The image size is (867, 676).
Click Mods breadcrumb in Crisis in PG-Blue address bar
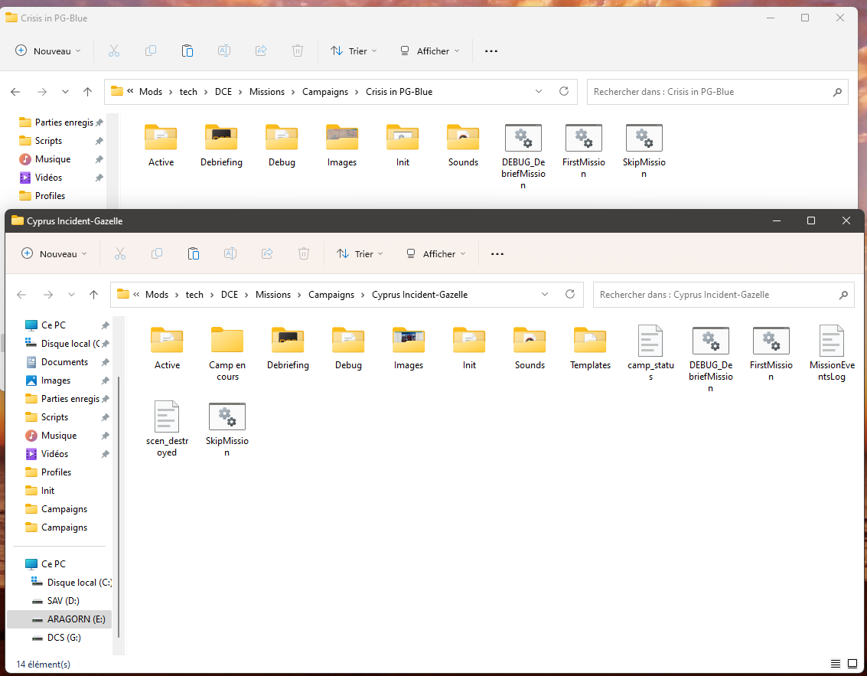(151, 92)
